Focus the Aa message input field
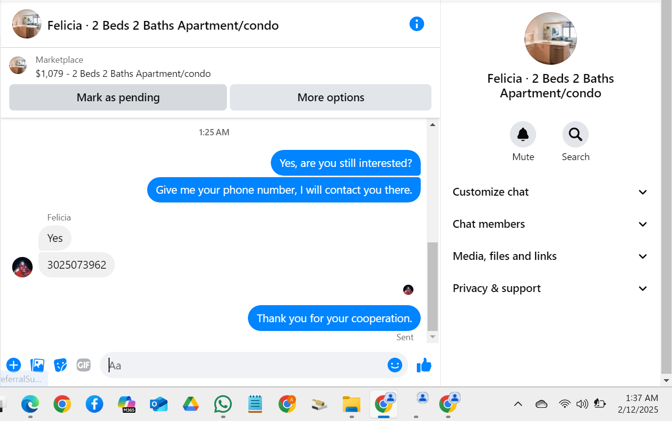The image size is (672, 421). click(246, 365)
